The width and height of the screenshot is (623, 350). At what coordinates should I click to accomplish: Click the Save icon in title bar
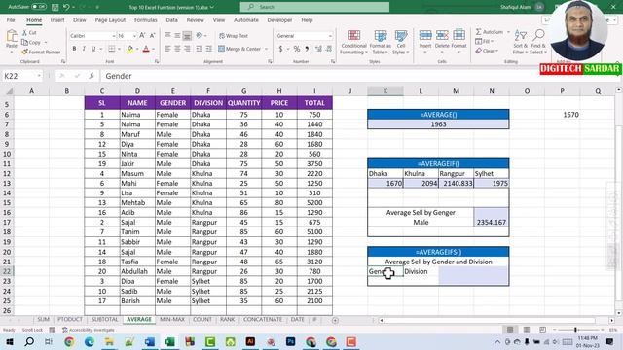tap(55, 7)
